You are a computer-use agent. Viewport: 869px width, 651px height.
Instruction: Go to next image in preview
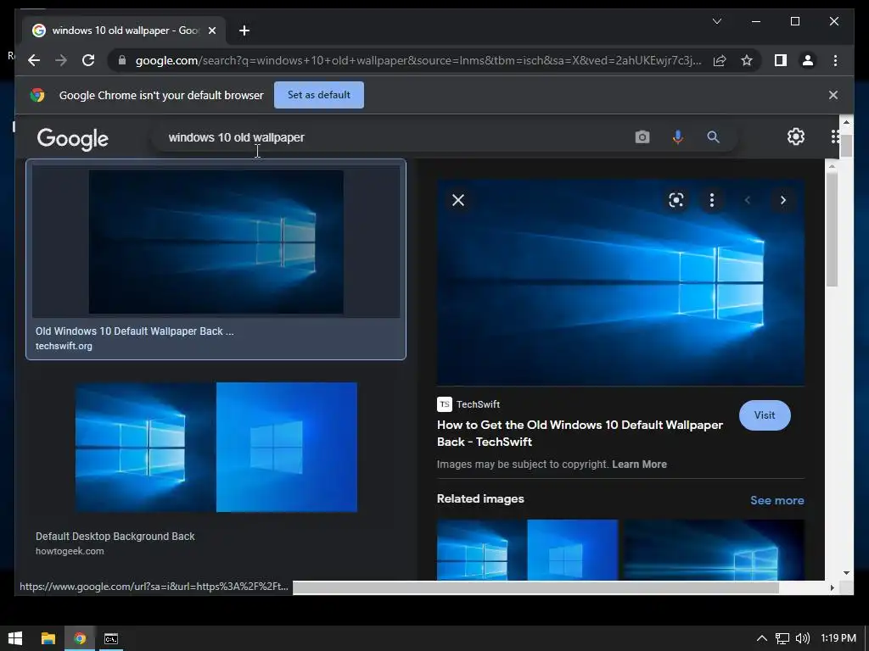point(783,200)
